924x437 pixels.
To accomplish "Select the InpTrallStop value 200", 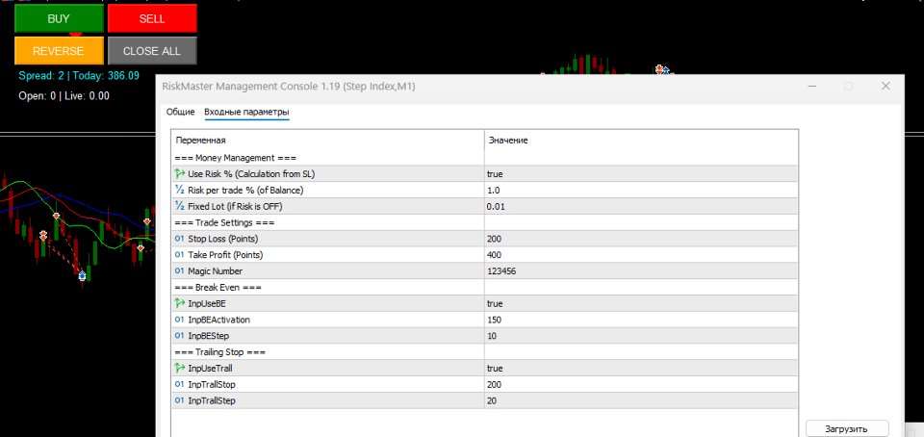I will tap(494, 385).
